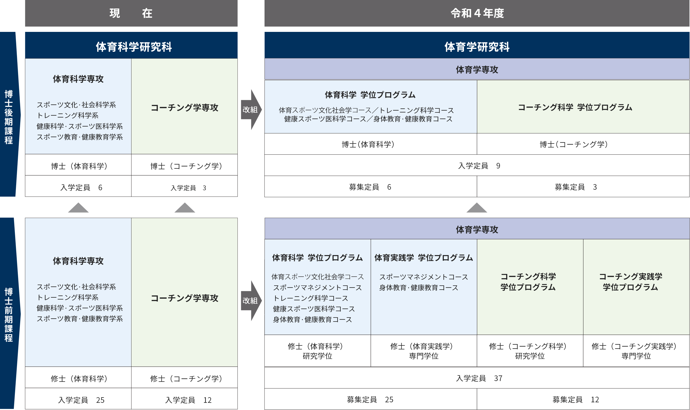Click the 募集定員 6 cell

[x=370, y=187]
